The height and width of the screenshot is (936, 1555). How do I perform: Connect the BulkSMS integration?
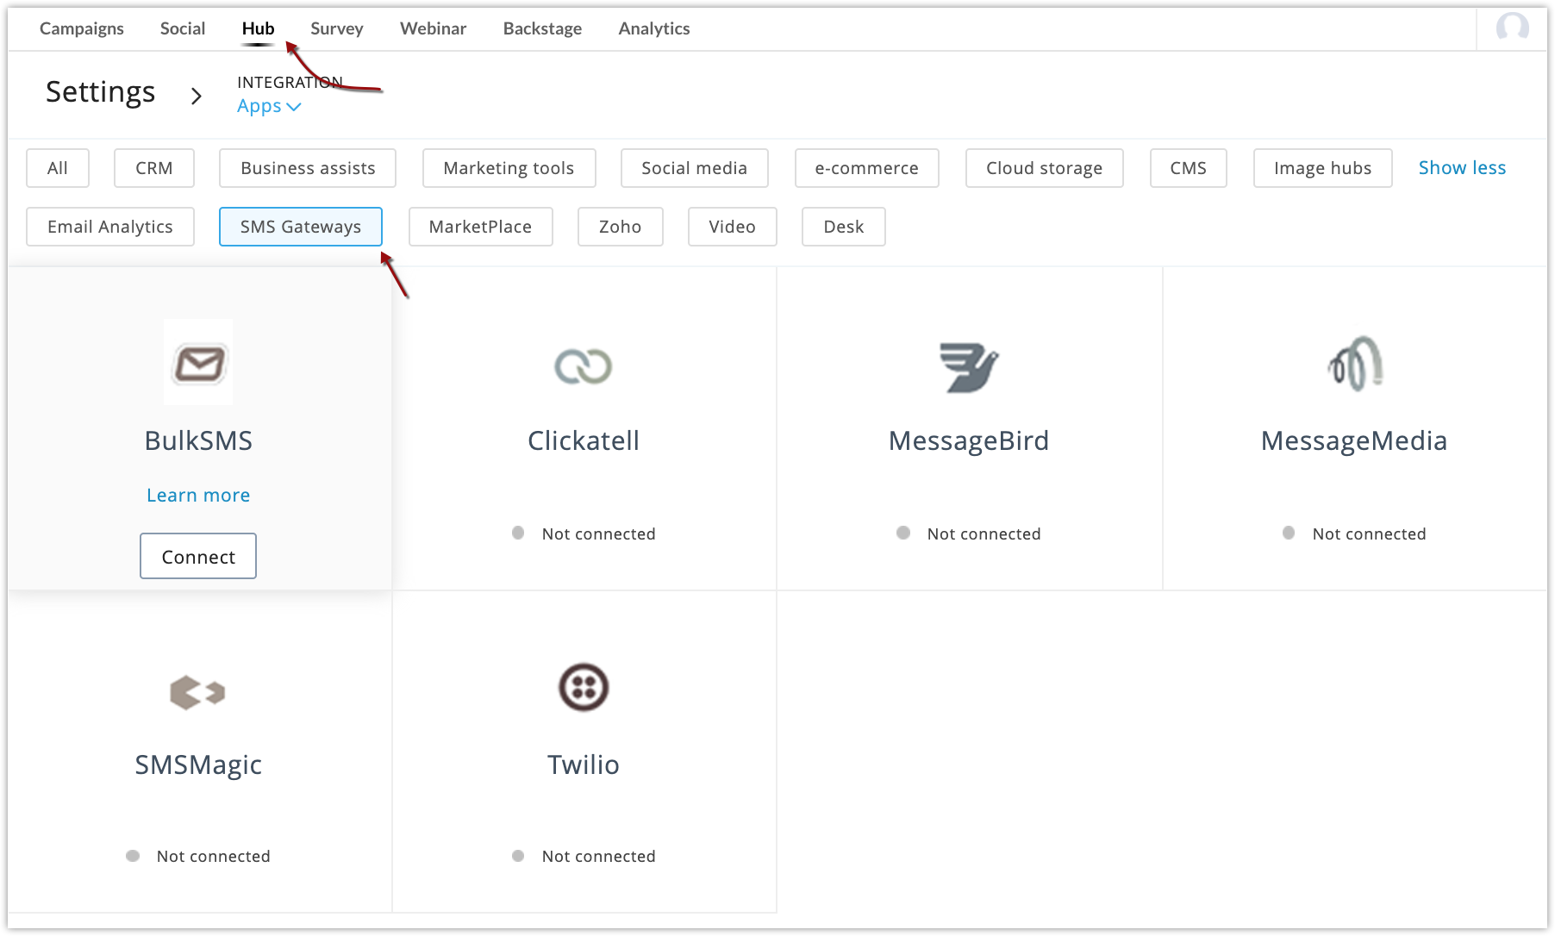point(198,556)
